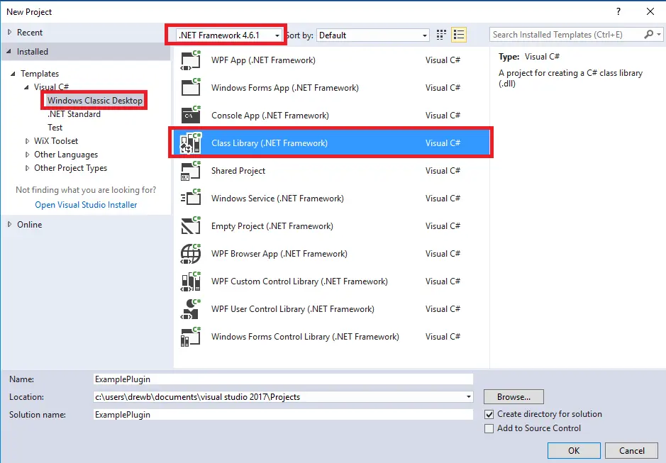Expand the Other Project Types node

pos(27,168)
